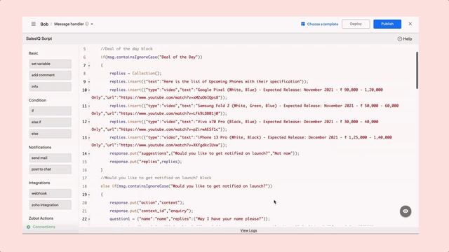The height and width of the screenshot is (252, 449).
Task: Insert a post to chat block
Action: coord(50,169)
